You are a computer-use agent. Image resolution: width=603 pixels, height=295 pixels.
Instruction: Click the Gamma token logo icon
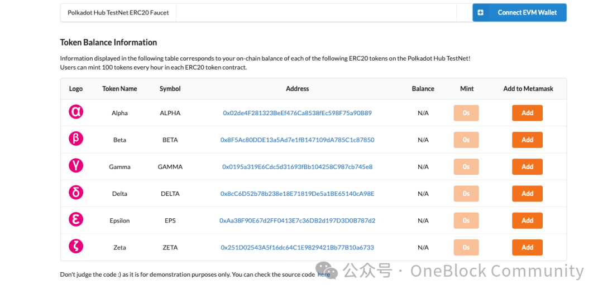point(76,165)
